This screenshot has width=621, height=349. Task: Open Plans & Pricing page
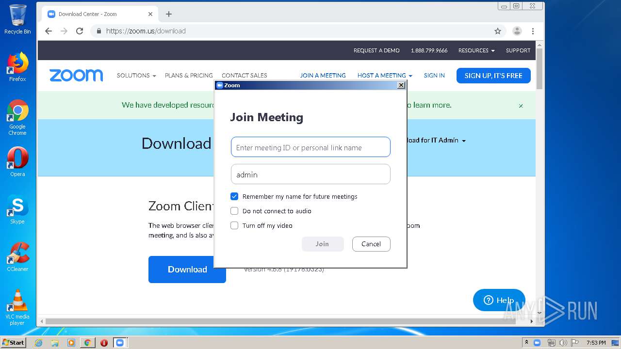189,76
